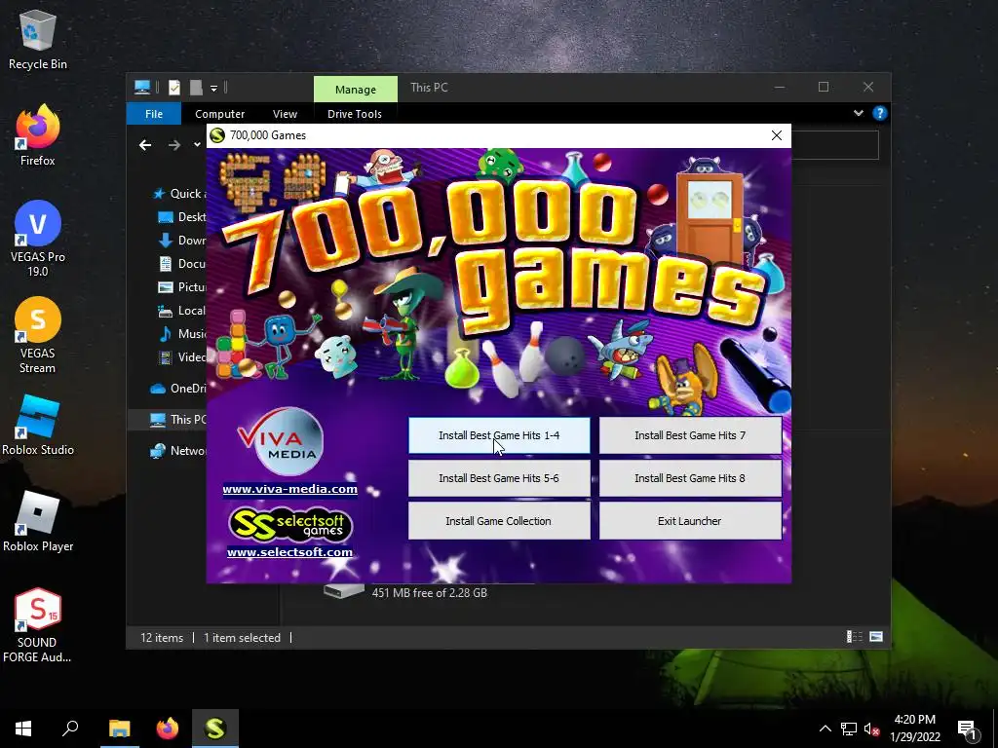Image resolution: width=998 pixels, height=748 pixels.
Task: Select Music in navigation pane
Action: [x=181, y=333]
